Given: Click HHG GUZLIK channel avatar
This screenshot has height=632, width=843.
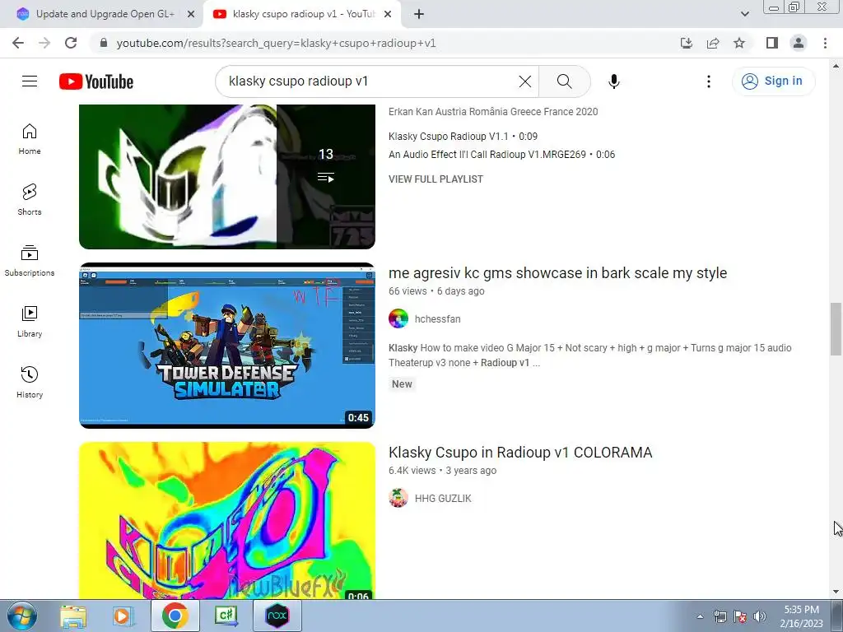Looking at the screenshot, I should coord(398,498).
